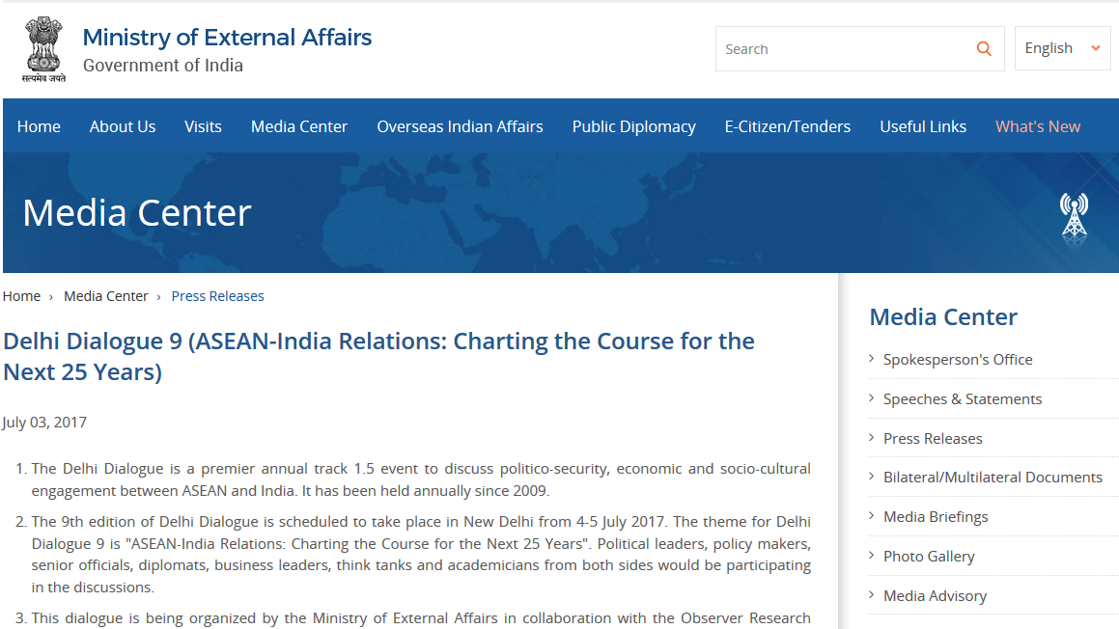Open the E-Citizen/Tenders menu
The image size is (1119, 629).
787,126
